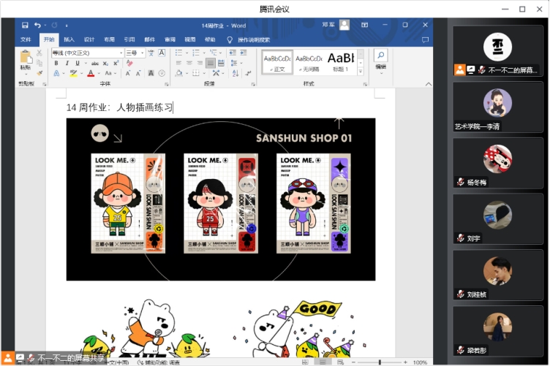Open the 文件 menu tab

[x=26, y=39]
